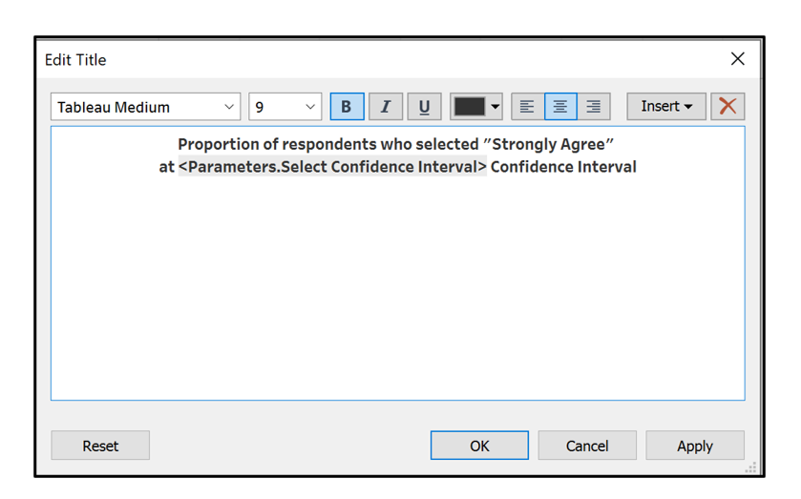Click the Parameters.Select Confidence Interval field
The height and width of the screenshot is (499, 801).
332,167
